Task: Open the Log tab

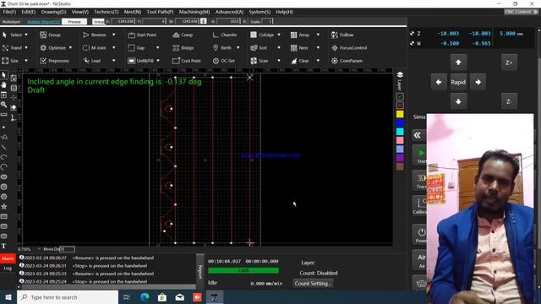Action: click(x=8, y=269)
